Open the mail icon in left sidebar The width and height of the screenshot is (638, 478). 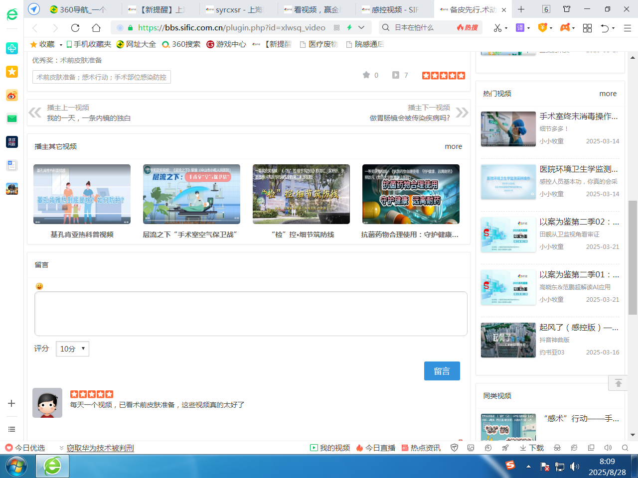(12, 119)
